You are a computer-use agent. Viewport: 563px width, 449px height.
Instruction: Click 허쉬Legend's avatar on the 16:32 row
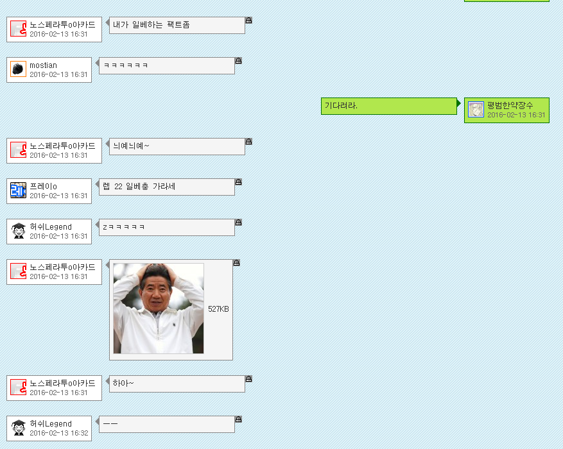point(19,428)
